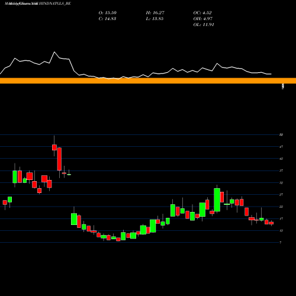Click the high value H: 16.27
Image resolution: width=296 pixels, height=296 pixels.
(x=155, y=13)
